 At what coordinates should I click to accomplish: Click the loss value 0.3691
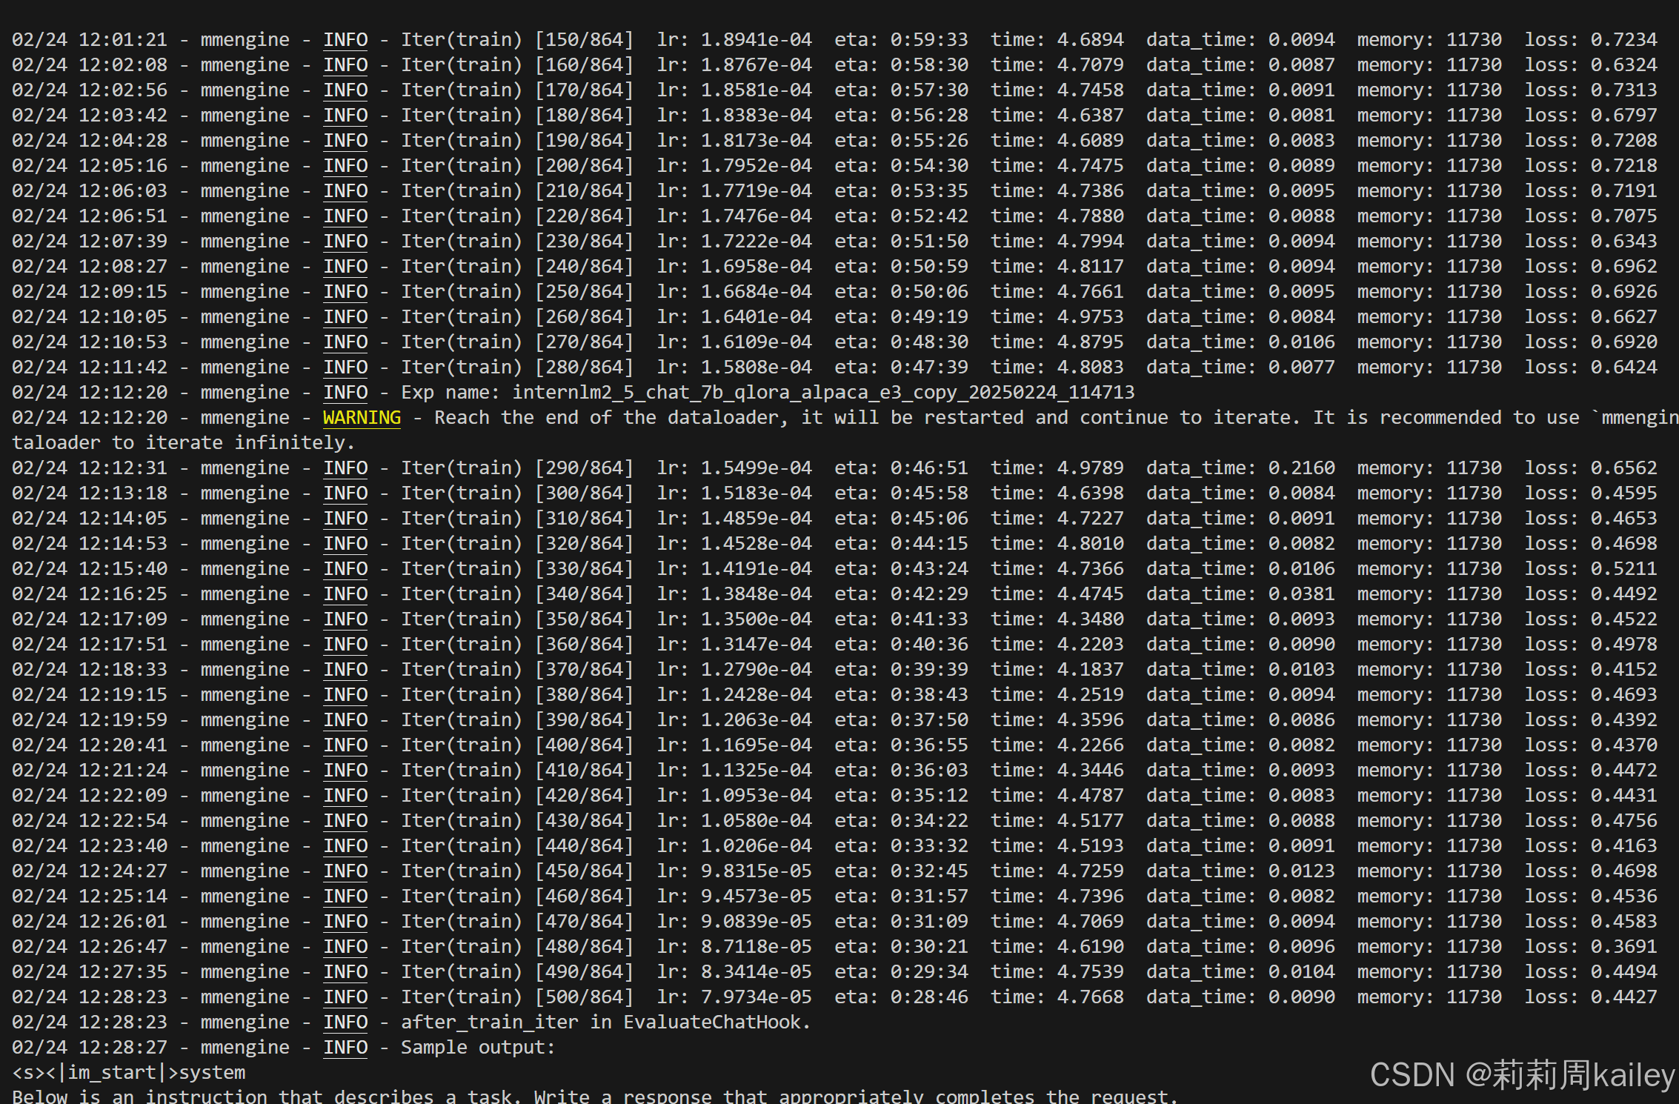click(x=1623, y=946)
